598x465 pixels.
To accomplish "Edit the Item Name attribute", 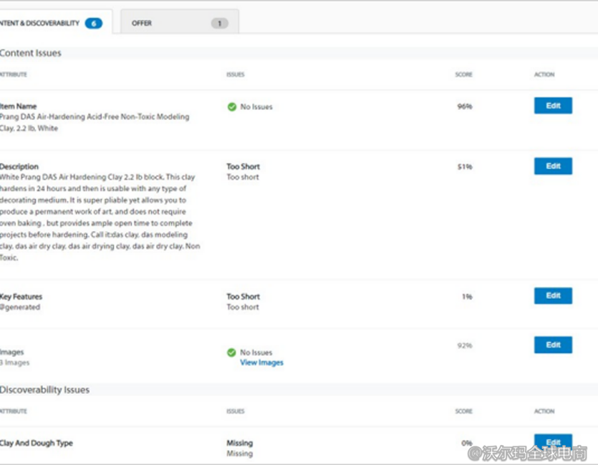I will [x=553, y=106].
